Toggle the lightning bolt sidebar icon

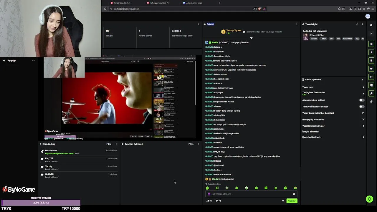point(371,52)
